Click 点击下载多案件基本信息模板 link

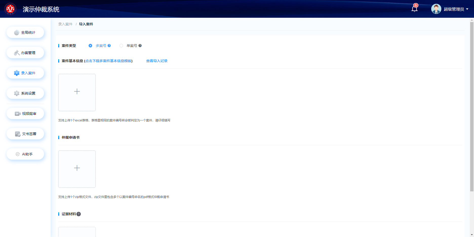tap(108, 61)
